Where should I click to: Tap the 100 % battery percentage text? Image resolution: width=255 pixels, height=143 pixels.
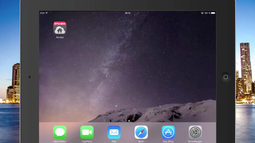point(207,13)
